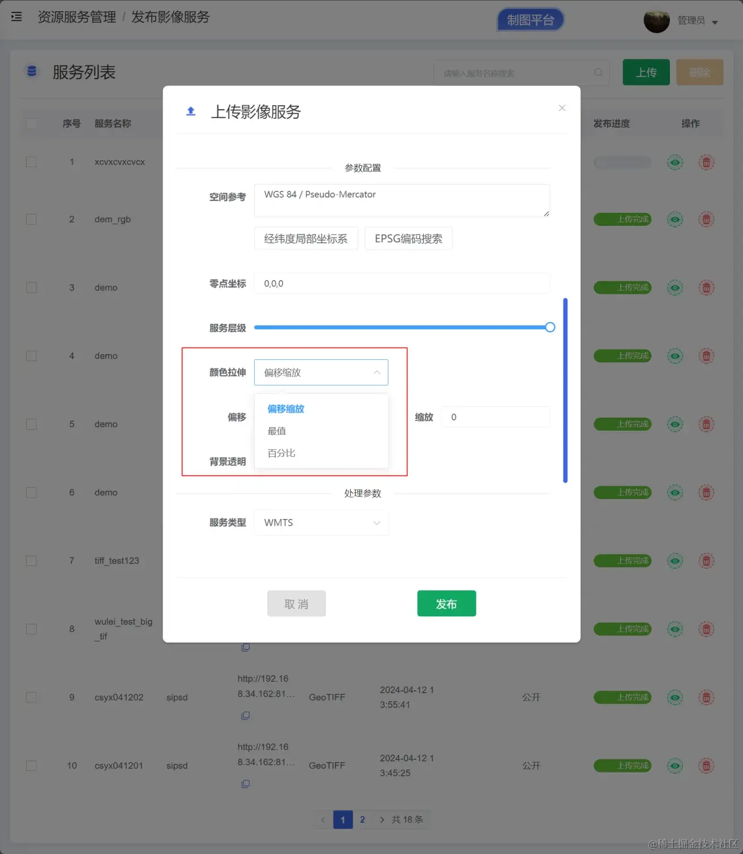Open the 管理员 user dropdown arrow
The width and height of the screenshot is (743, 854).
(x=715, y=23)
